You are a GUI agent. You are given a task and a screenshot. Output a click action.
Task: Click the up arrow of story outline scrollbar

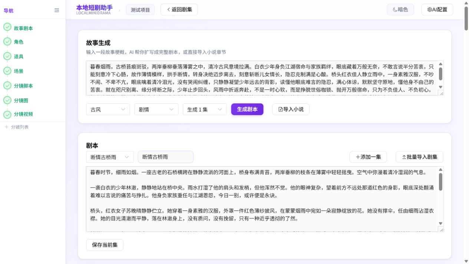point(440,64)
